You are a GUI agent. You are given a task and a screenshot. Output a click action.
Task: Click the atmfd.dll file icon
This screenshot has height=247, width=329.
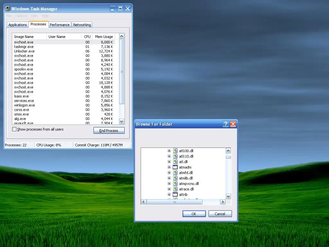175,172
